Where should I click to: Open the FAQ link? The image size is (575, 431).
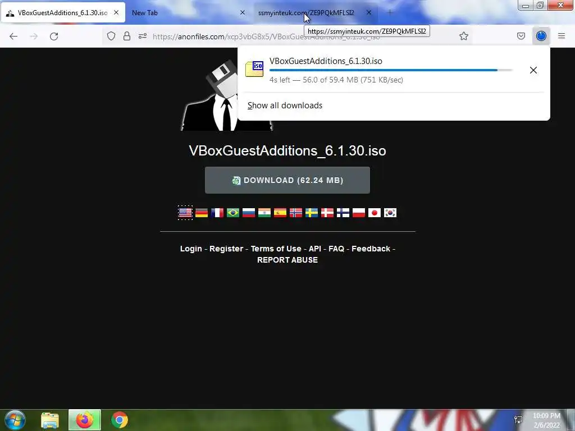coord(336,249)
